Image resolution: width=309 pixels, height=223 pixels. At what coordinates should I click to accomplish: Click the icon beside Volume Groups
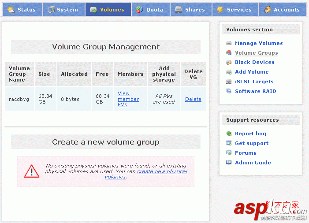[229, 52]
